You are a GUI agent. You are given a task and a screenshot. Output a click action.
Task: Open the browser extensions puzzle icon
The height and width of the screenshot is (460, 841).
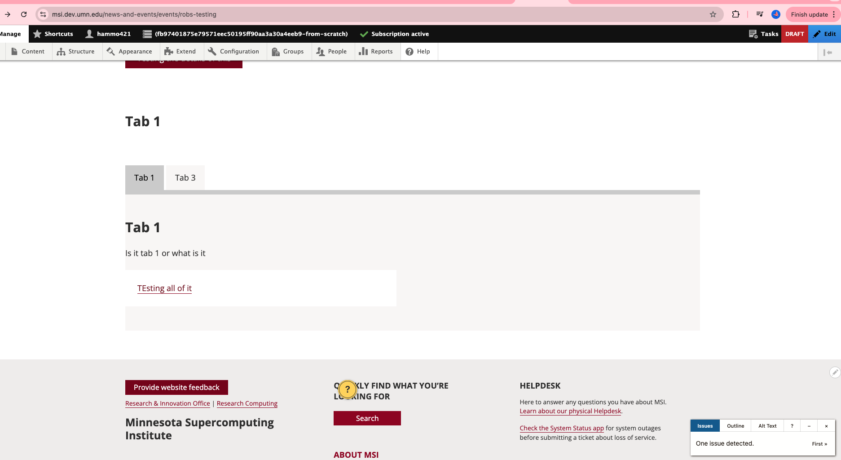[x=735, y=14]
